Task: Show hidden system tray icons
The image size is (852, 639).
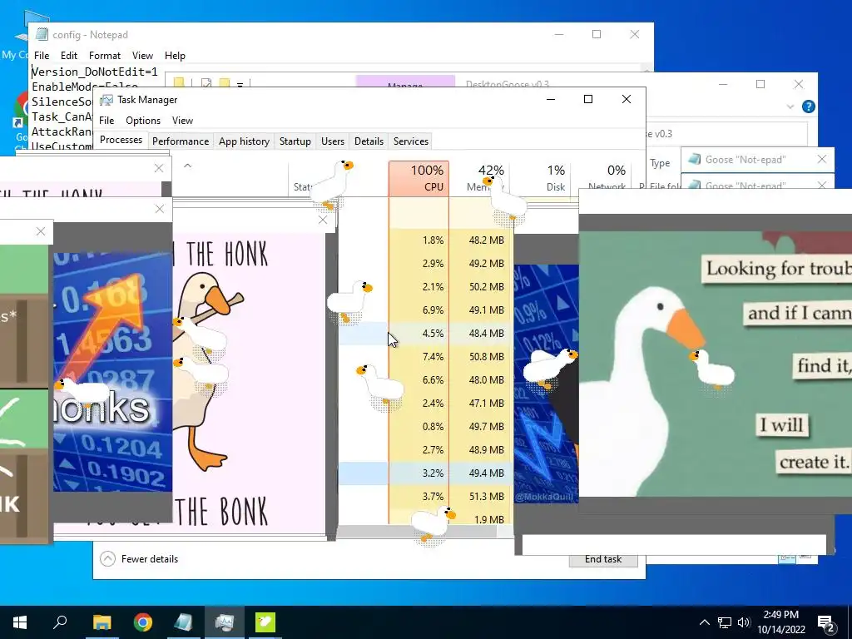Action: point(704,622)
